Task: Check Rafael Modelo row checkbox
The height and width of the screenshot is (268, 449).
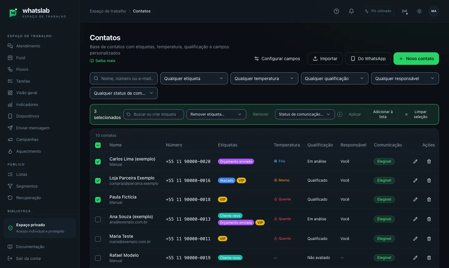Action: [x=98, y=258]
